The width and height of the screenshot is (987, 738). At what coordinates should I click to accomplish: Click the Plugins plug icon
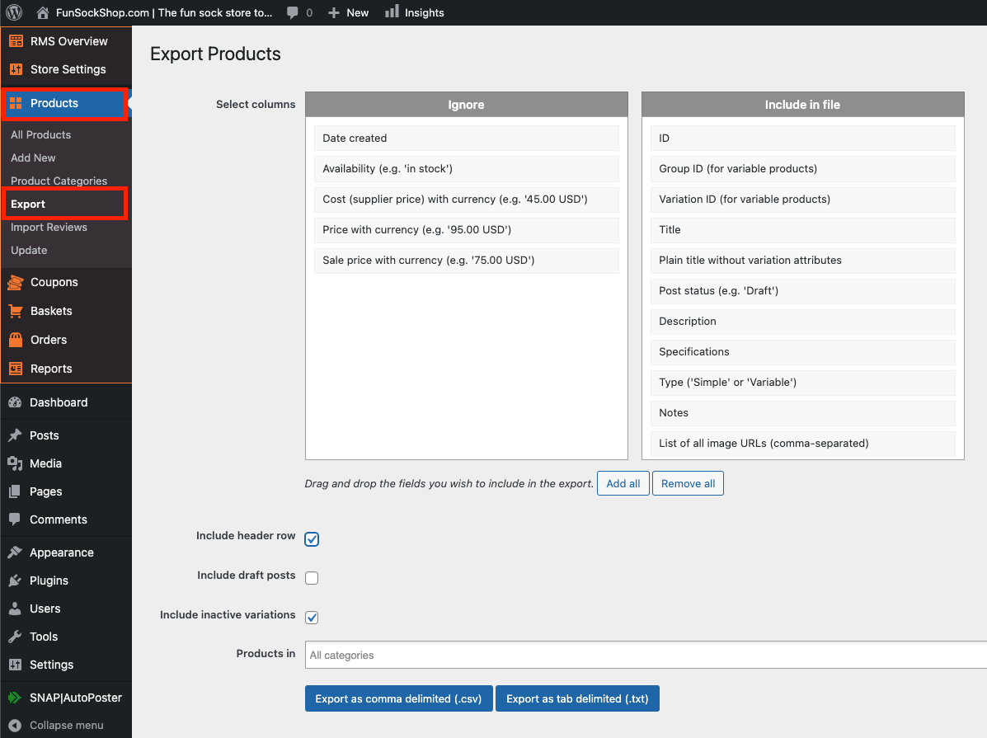[15, 581]
